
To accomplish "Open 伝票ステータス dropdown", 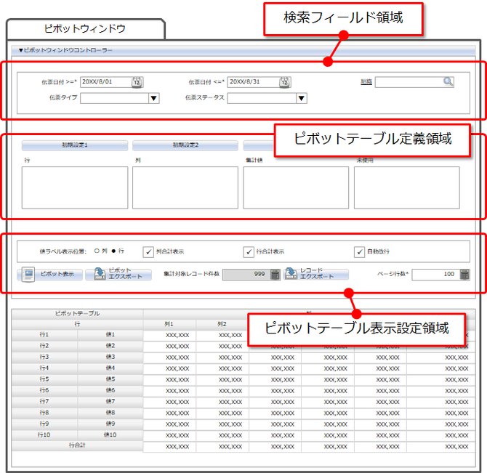I will tap(301, 98).
